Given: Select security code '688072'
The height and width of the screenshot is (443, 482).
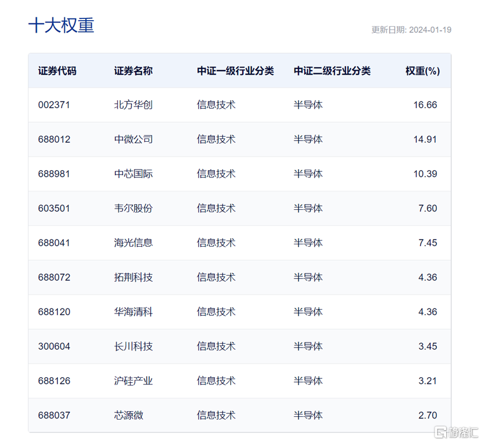Looking at the screenshot, I should point(54,277).
